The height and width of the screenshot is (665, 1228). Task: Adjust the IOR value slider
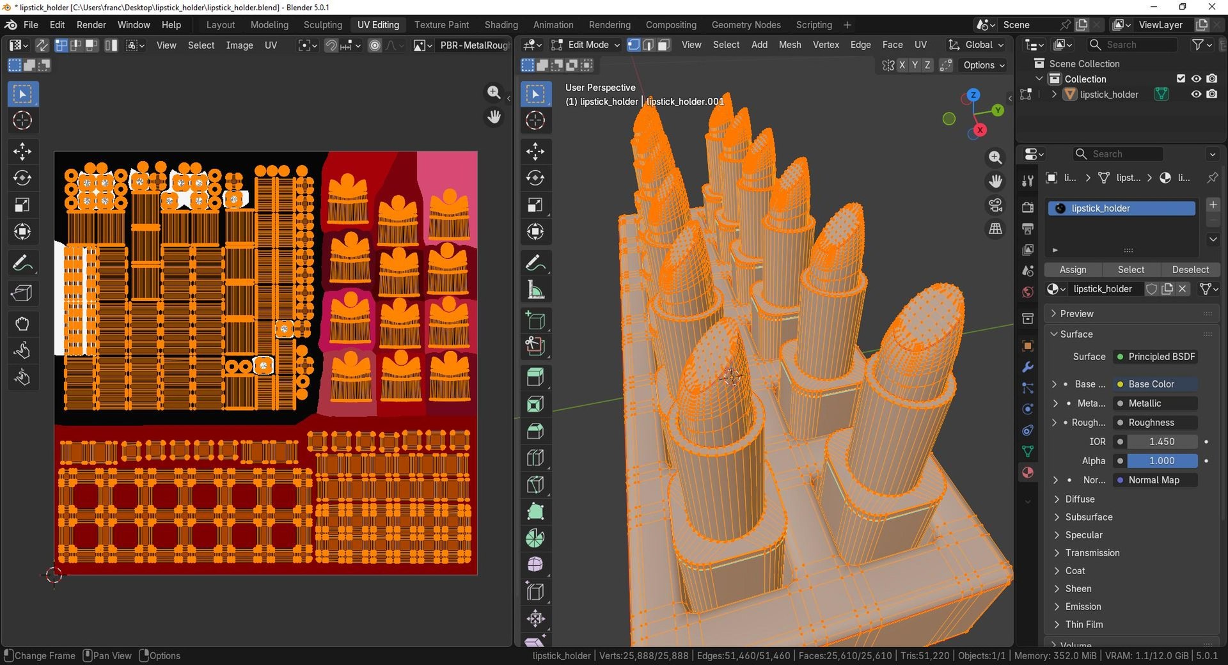coord(1161,442)
